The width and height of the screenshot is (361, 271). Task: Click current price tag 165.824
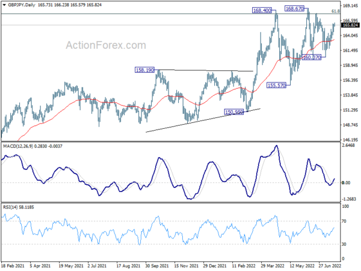(x=350, y=25)
